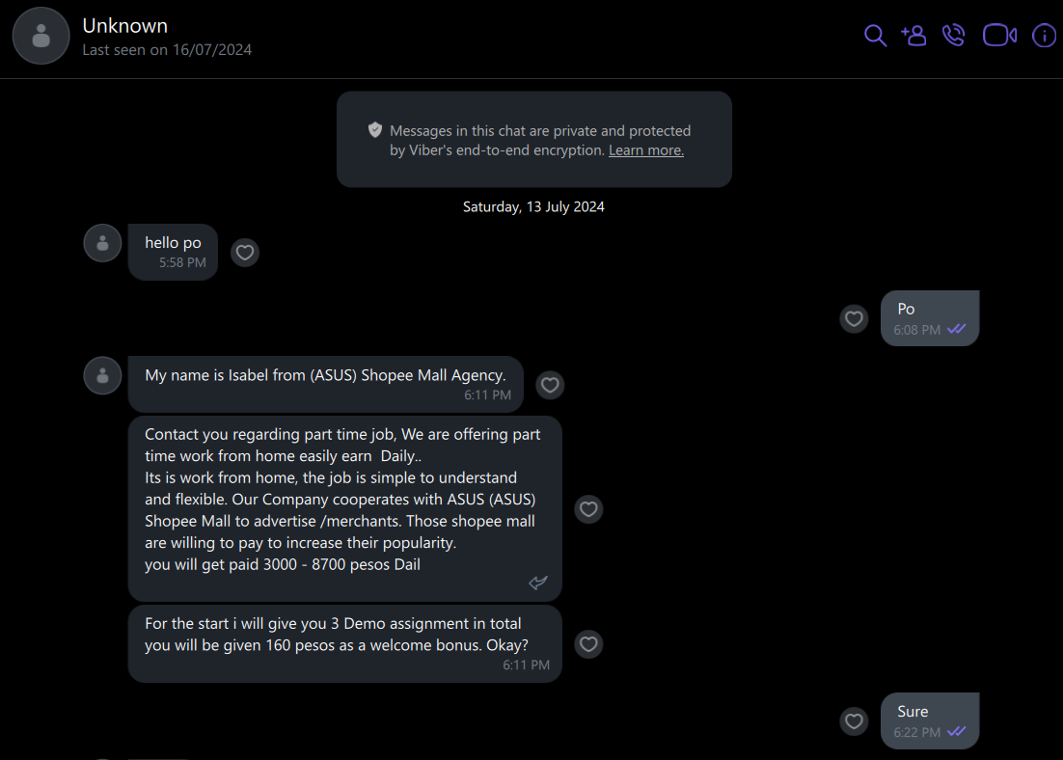Open the Learn more encryption link
The height and width of the screenshot is (760, 1063).
(646, 149)
